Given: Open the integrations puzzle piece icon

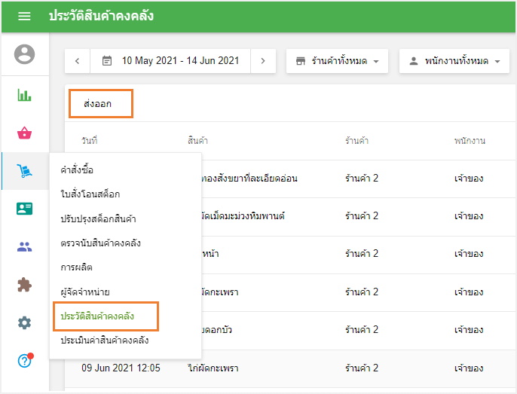Looking at the screenshot, I should [24, 285].
